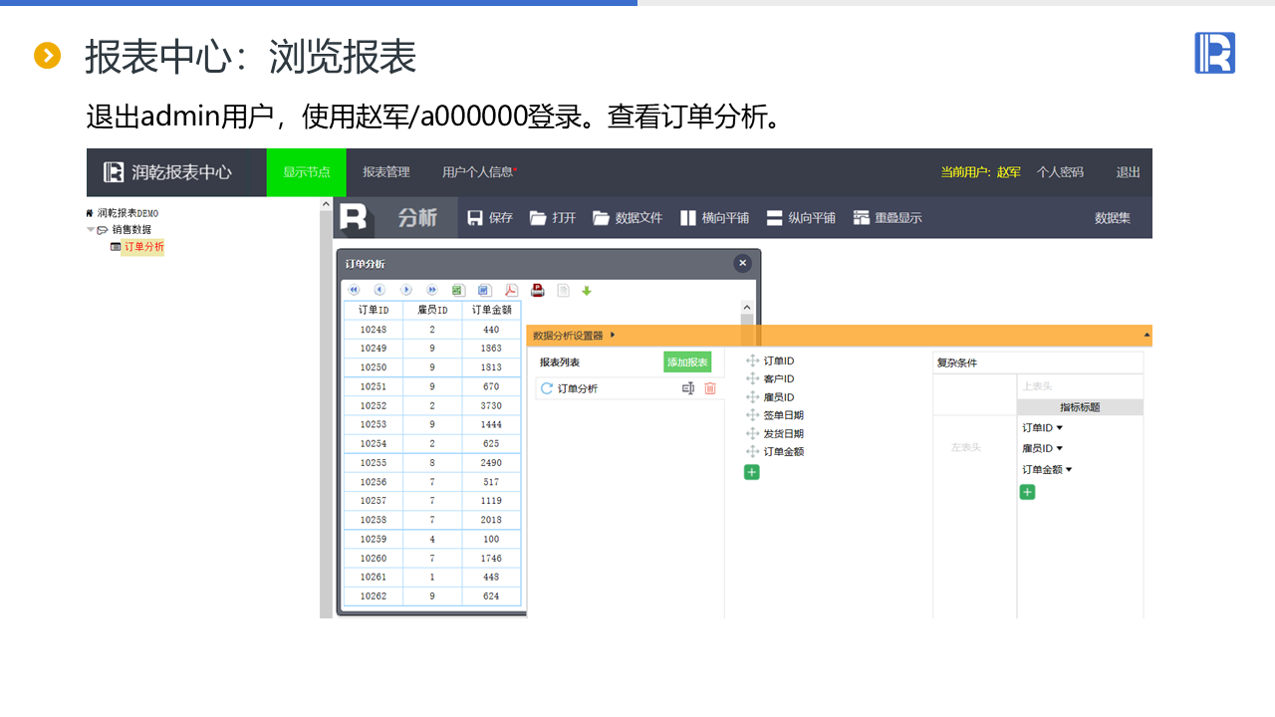Select 订单分析 in the tree

(x=143, y=247)
